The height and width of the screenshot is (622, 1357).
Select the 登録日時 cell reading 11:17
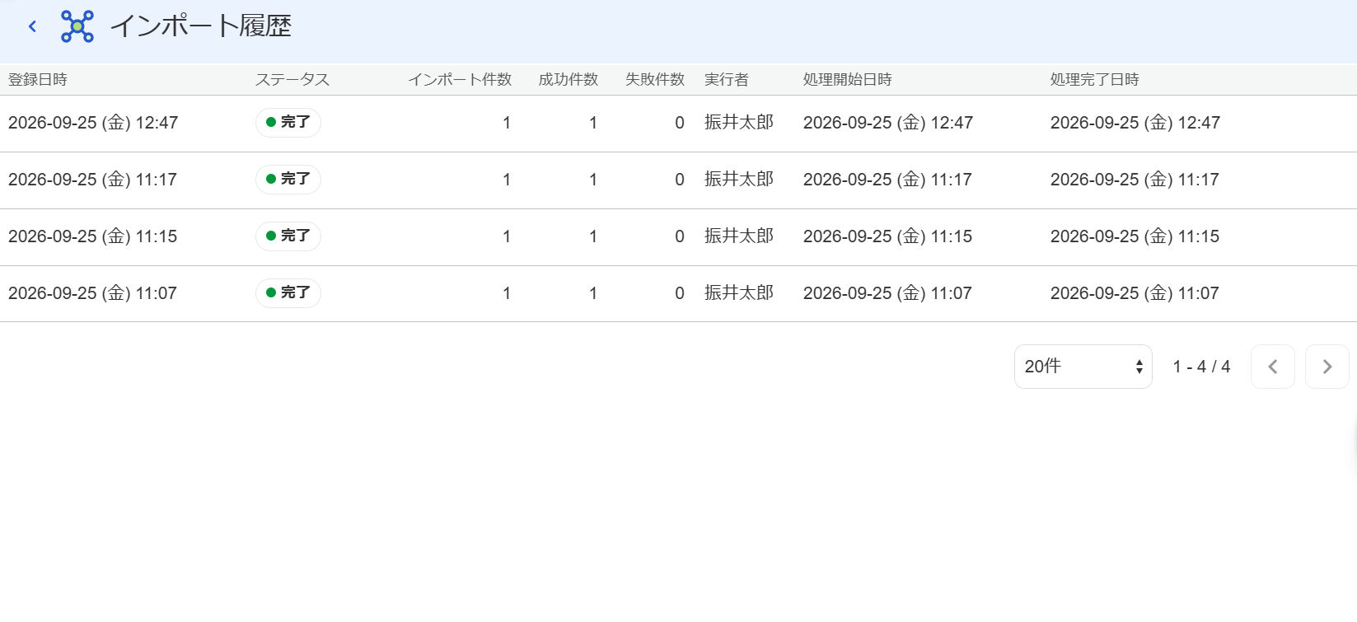click(x=92, y=180)
